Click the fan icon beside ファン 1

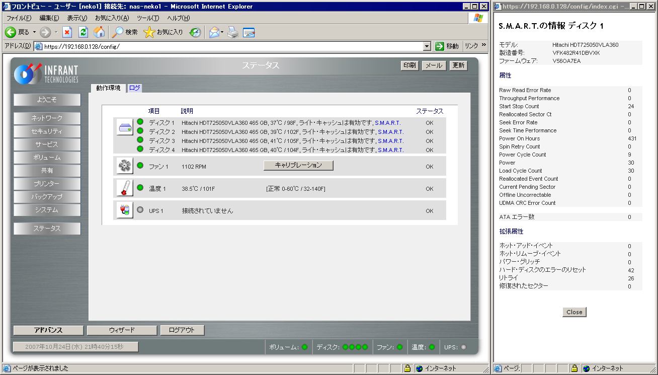(x=124, y=166)
